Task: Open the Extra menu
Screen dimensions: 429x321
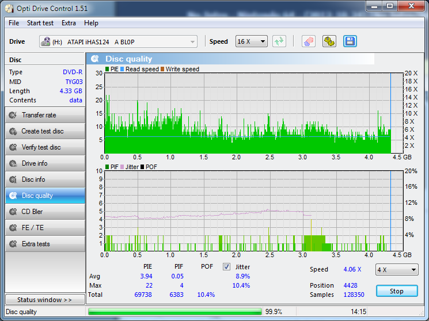Action: [x=69, y=23]
